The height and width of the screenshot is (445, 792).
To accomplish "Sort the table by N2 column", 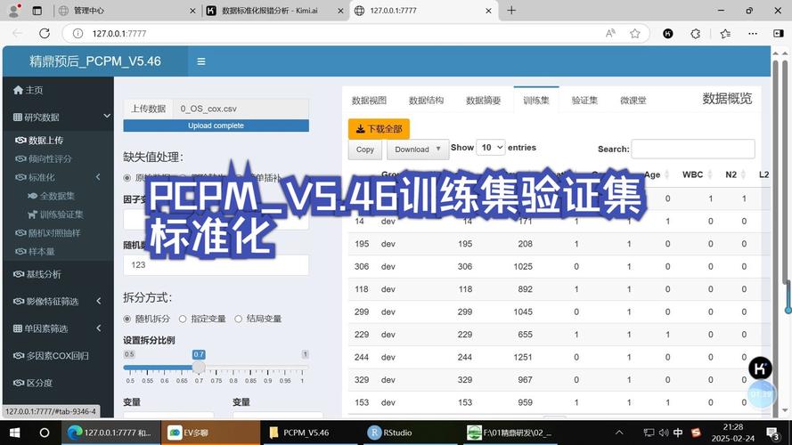I will [736, 174].
